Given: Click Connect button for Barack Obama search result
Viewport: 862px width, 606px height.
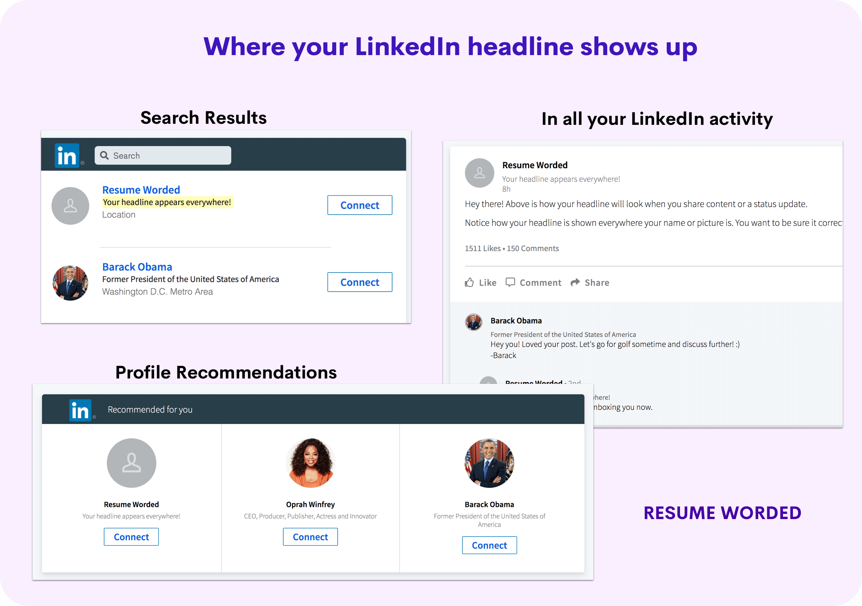Looking at the screenshot, I should 359,282.
